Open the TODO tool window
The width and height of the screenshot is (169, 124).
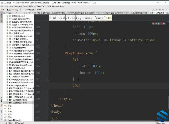pyautogui.click(x=9, y=123)
